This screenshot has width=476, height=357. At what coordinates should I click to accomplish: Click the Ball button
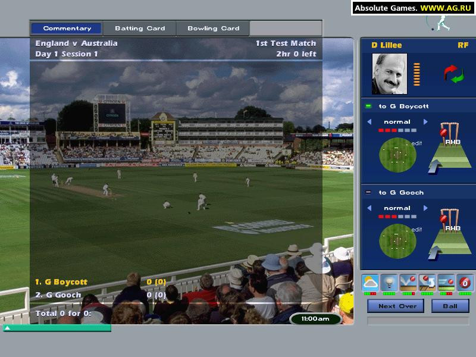[x=450, y=306]
